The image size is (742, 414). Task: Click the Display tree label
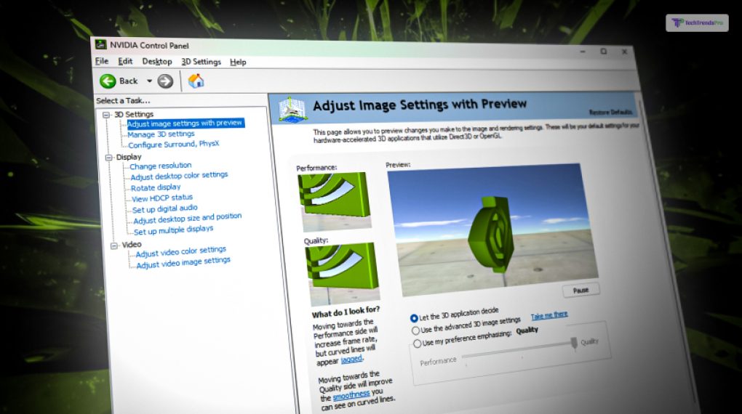tap(129, 157)
